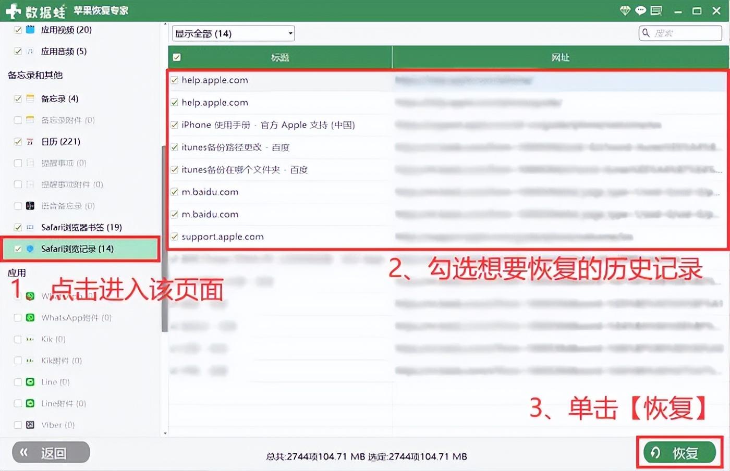730x471 pixels.
Task: Check the WhatsApp附件 (0) checkbox
Action: [18, 317]
